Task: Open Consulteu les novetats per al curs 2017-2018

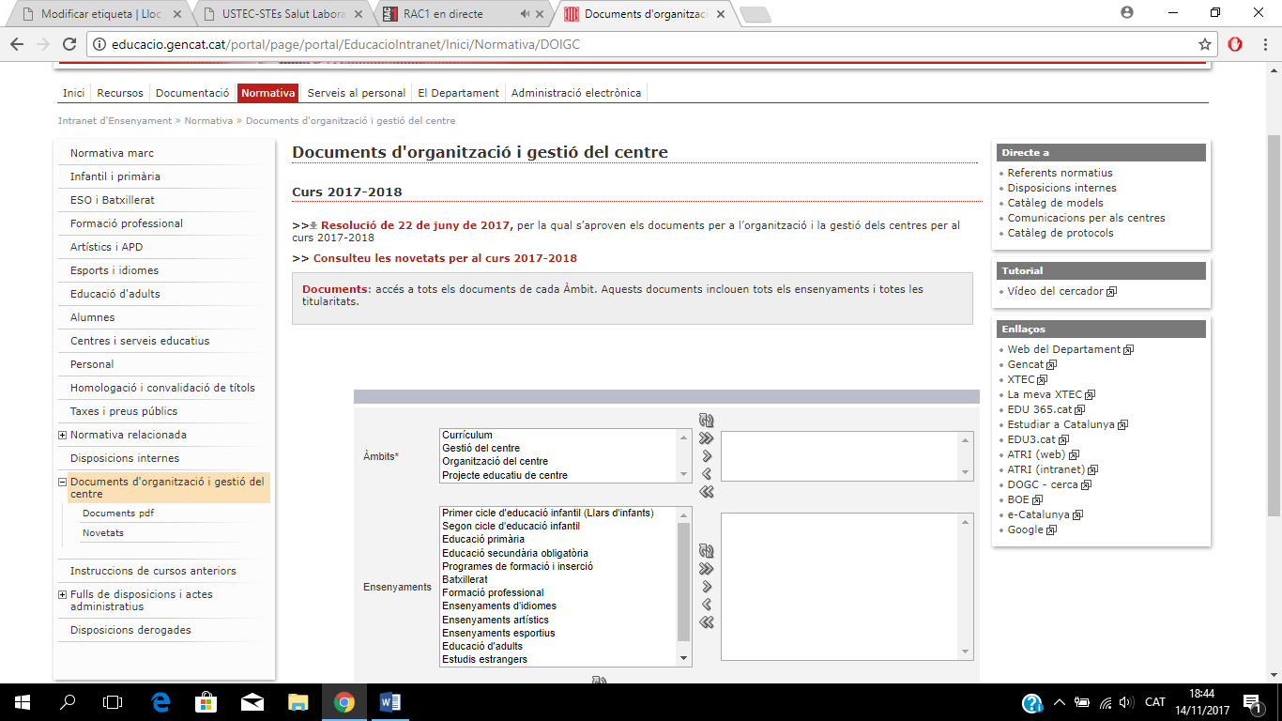Action: 445,258
